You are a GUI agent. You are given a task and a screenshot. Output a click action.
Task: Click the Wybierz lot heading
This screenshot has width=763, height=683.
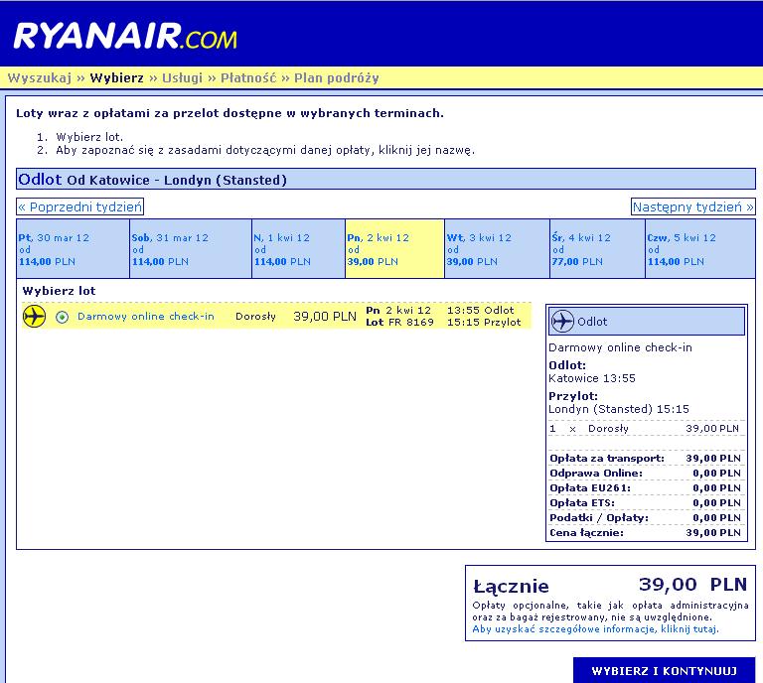59,291
